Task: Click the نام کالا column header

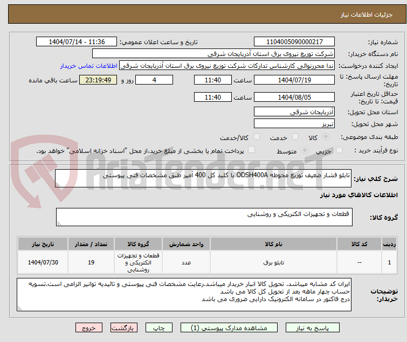Action: pos(274,244)
